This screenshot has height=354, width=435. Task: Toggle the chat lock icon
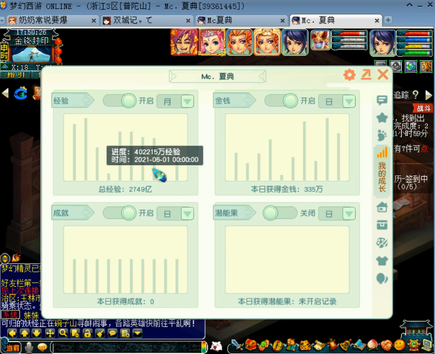pyautogui.click(x=88, y=333)
